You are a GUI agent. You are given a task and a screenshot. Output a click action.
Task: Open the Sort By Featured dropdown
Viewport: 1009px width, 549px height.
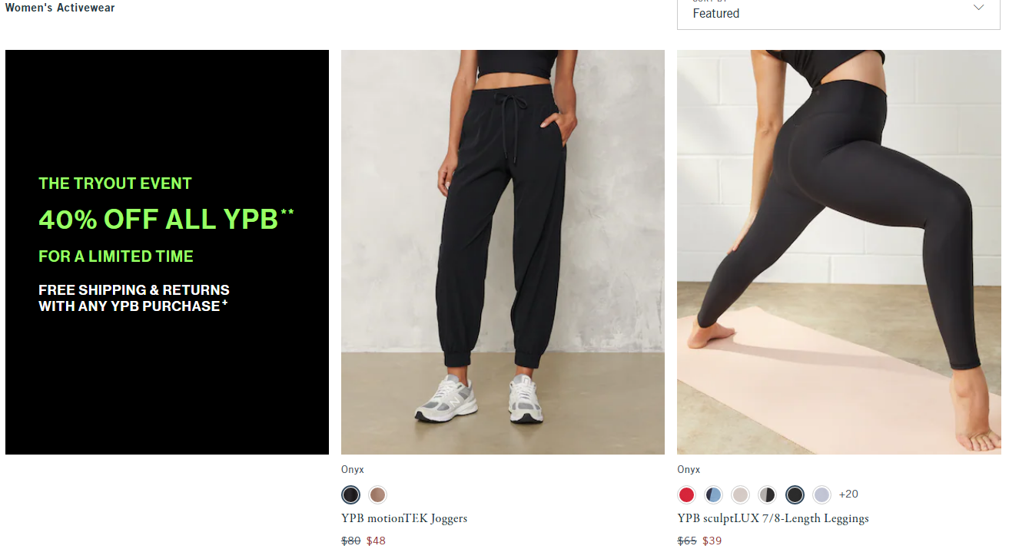click(838, 13)
